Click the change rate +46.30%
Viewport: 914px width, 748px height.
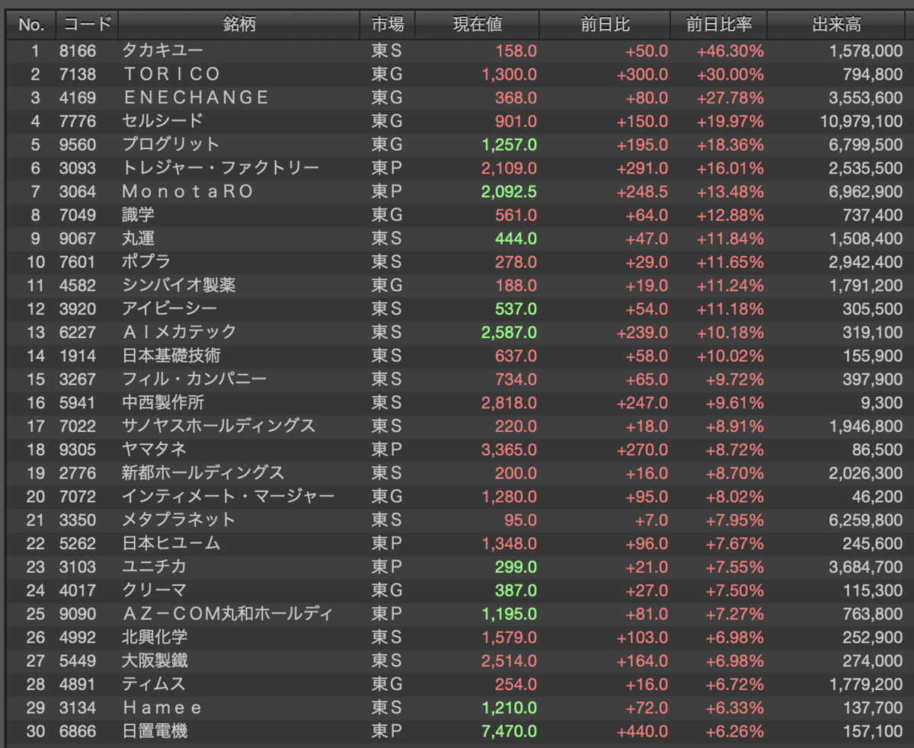(x=730, y=51)
